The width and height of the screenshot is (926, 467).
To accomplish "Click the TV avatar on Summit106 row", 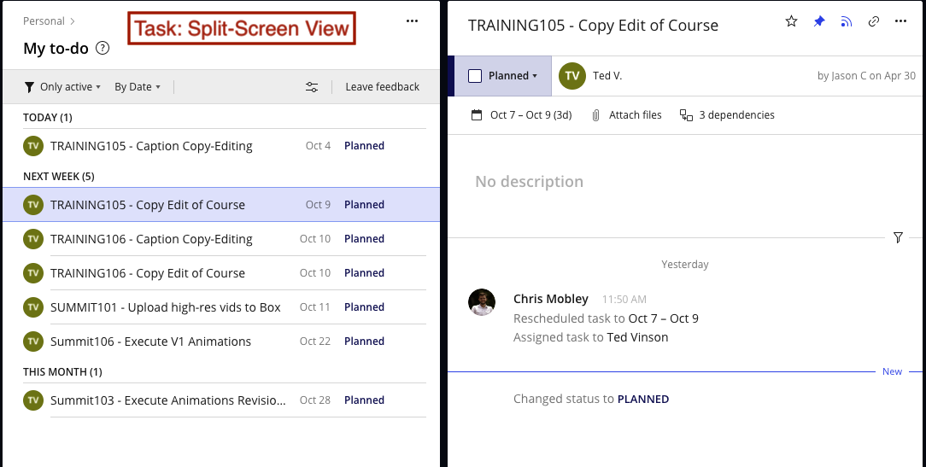I will pos(33,341).
